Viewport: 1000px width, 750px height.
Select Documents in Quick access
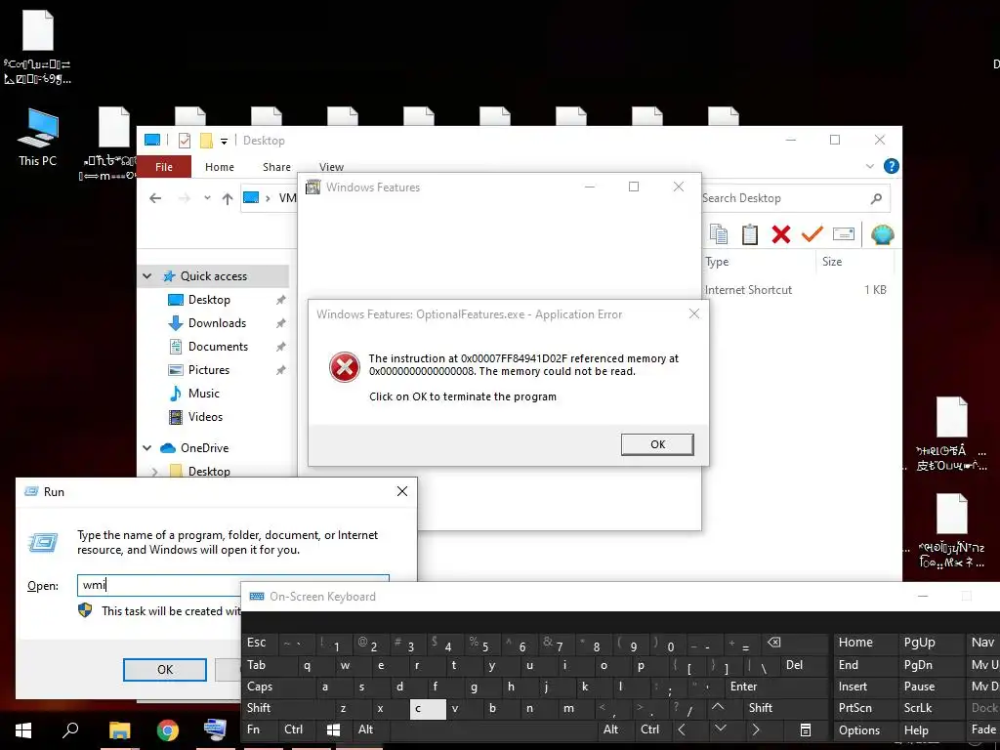coord(218,347)
